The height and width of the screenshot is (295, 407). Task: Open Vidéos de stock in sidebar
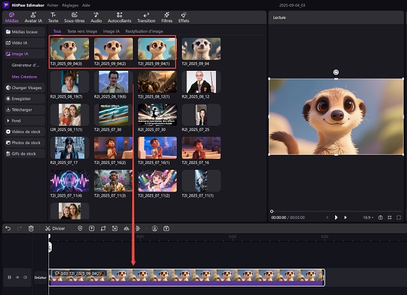tap(25, 132)
